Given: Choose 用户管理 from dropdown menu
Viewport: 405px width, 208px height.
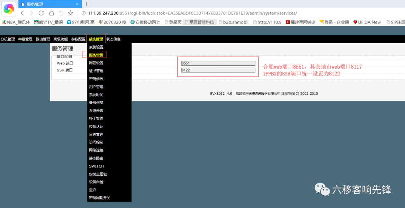Looking at the screenshot, I should tap(96, 87).
